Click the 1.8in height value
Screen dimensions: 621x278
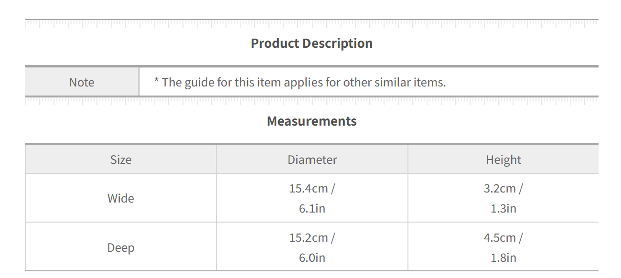point(503,257)
